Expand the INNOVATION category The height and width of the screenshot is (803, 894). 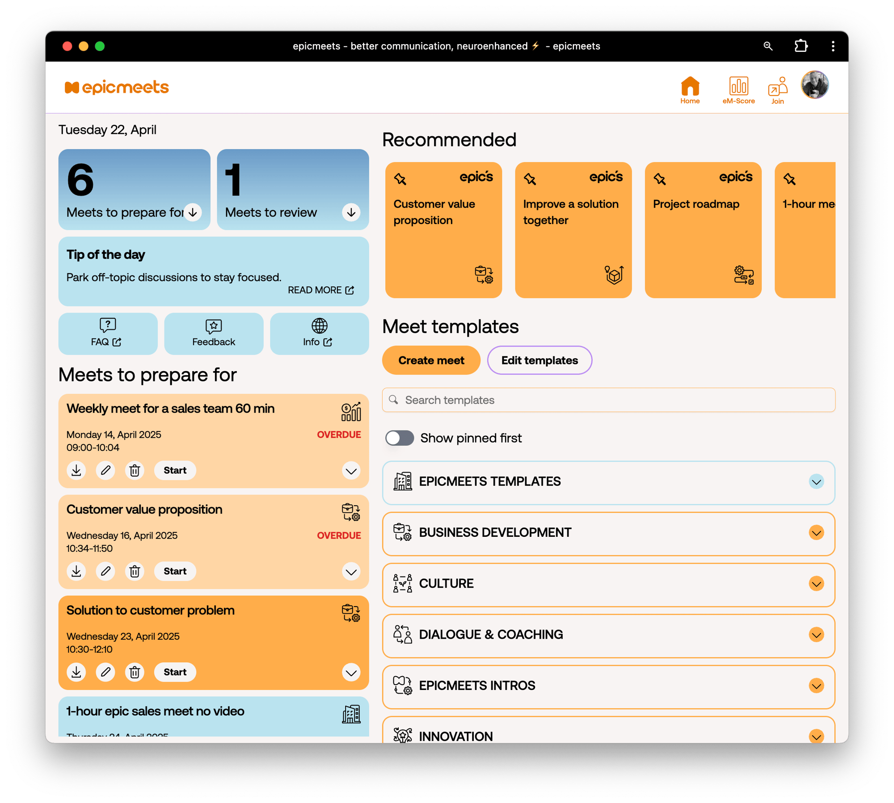pyautogui.click(x=816, y=736)
